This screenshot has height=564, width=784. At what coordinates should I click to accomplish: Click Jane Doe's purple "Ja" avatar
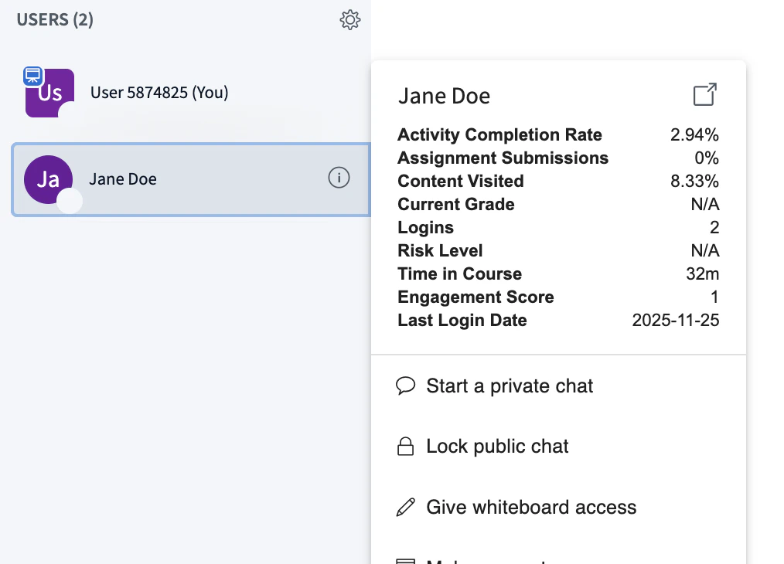pyautogui.click(x=49, y=179)
